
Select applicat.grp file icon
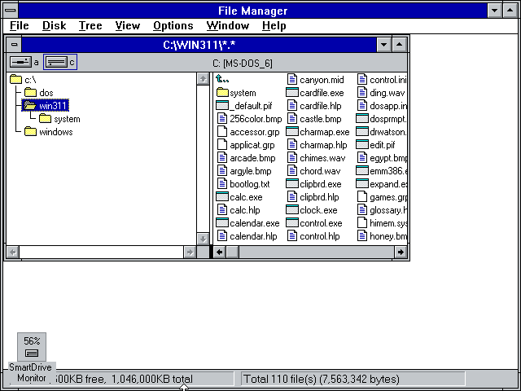222,145
